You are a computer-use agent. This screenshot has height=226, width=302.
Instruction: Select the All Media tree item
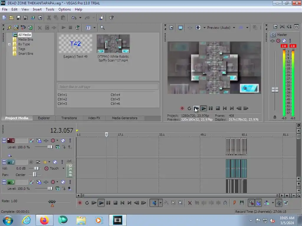point(24,35)
